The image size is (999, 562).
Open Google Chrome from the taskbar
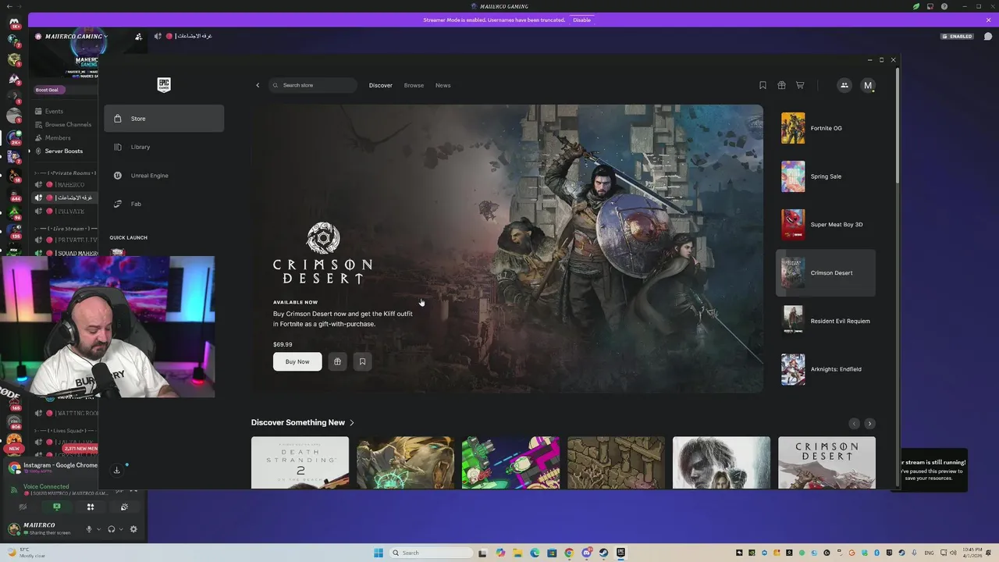pos(569,553)
